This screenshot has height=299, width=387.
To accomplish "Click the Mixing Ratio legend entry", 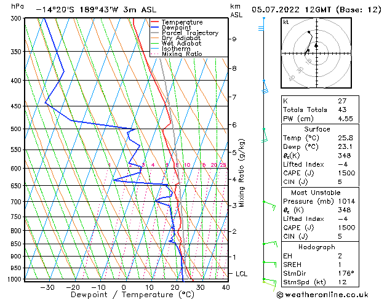I will pyautogui.click(x=177, y=54).
